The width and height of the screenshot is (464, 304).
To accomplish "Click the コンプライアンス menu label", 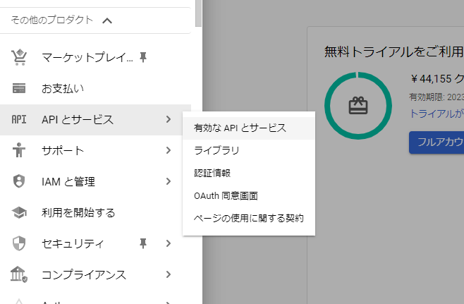I will tap(84, 274).
